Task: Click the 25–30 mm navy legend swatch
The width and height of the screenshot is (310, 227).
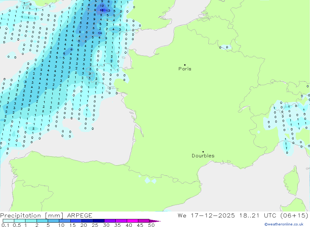Action: click(x=99, y=221)
